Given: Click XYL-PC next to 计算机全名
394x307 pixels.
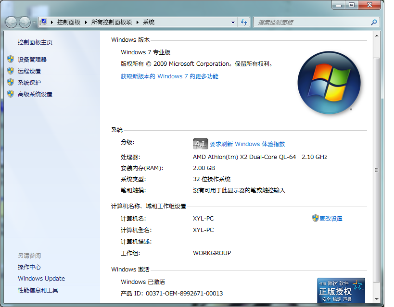Looking at the screenshot, I should [x=203, y=230].
